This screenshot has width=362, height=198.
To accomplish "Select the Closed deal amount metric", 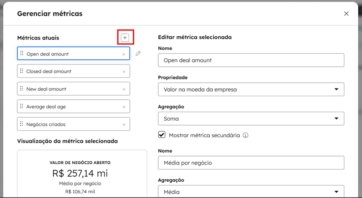I will (69, 71).
